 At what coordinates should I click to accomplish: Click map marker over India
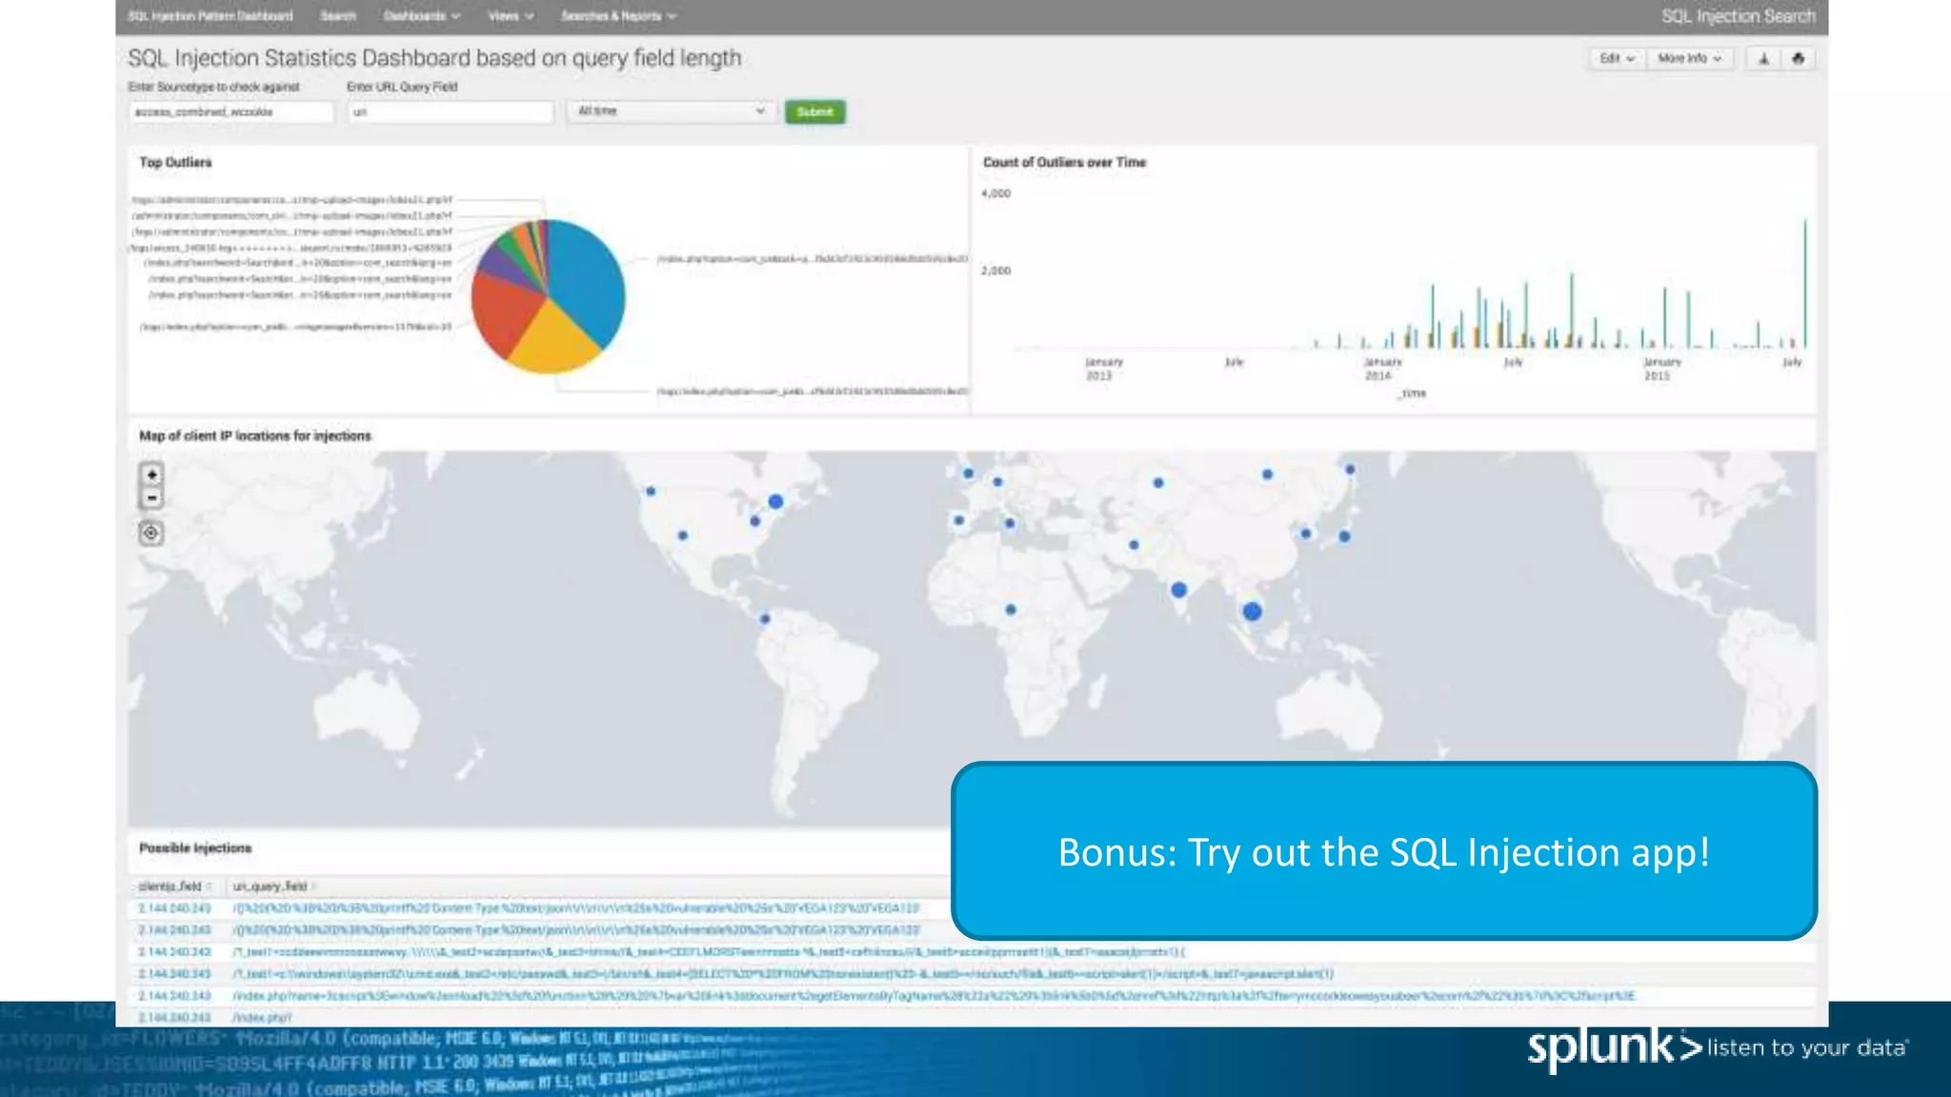[1178, 590]
